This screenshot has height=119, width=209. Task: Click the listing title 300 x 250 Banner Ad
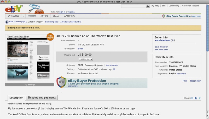coord(88,36)
